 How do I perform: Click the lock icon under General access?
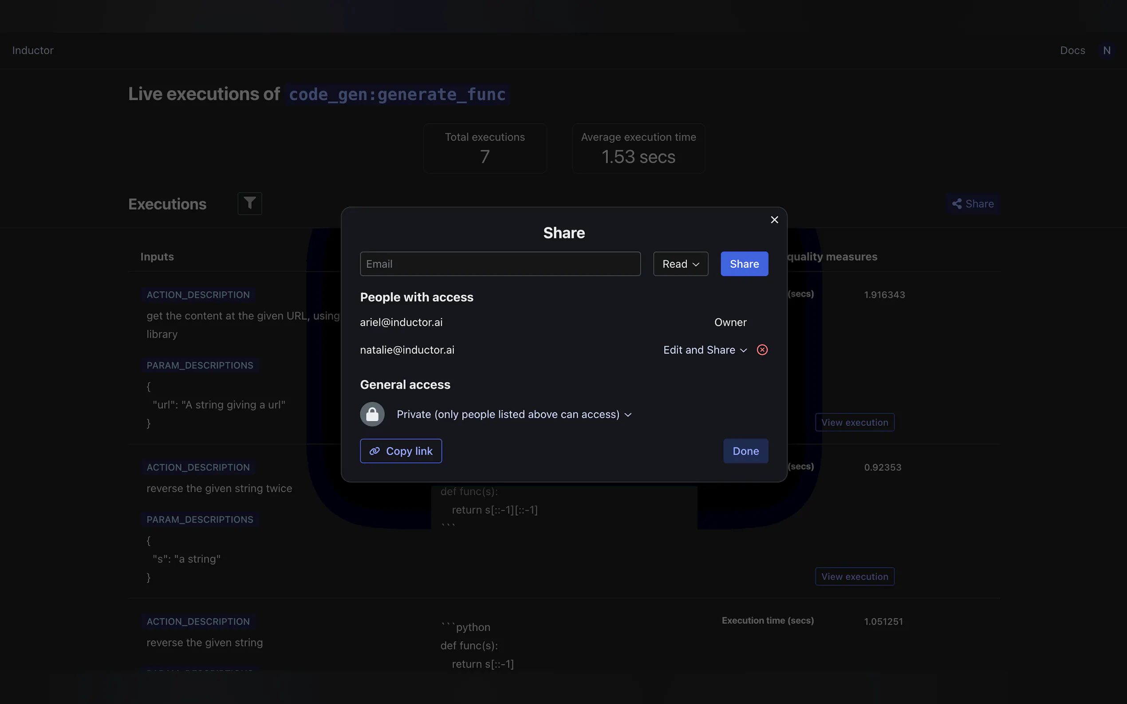tap(372, 414)
